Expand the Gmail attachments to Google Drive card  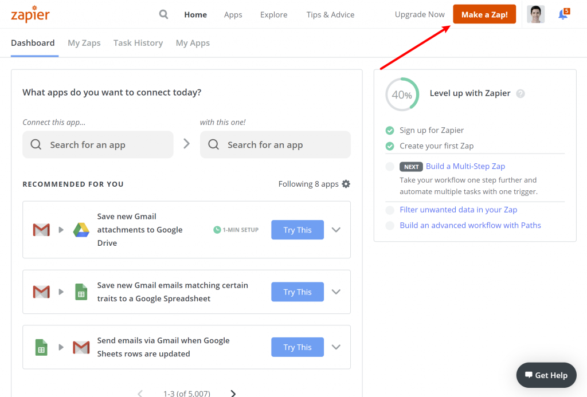(x=336, y=230)
